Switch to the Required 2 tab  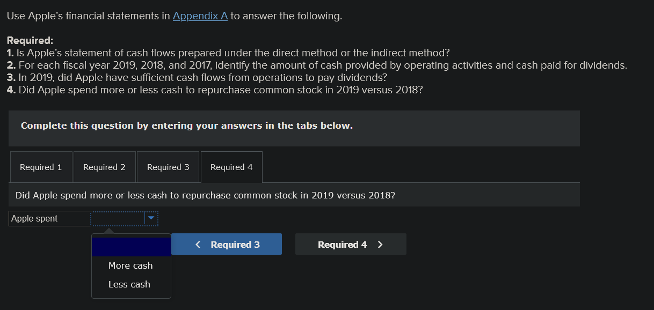click(104, 167)
